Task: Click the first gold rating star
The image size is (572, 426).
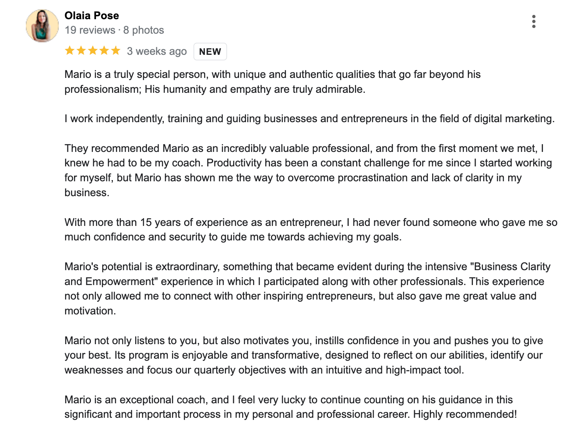Action: (x=70, y=51)
